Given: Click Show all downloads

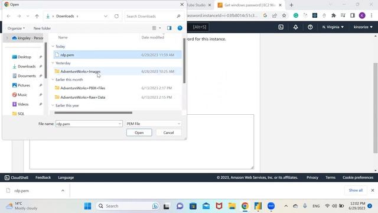Looking at the screenshot, I should click(x=356, y=191).
